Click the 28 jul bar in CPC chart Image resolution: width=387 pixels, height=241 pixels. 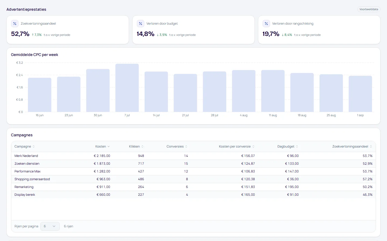[214, 92]
